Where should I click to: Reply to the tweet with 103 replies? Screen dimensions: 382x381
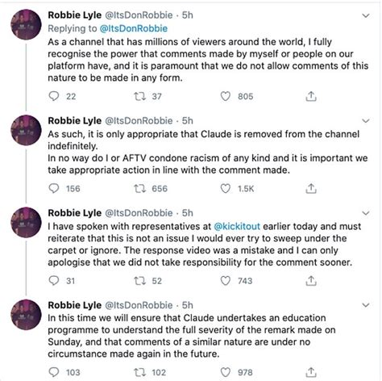54,372
